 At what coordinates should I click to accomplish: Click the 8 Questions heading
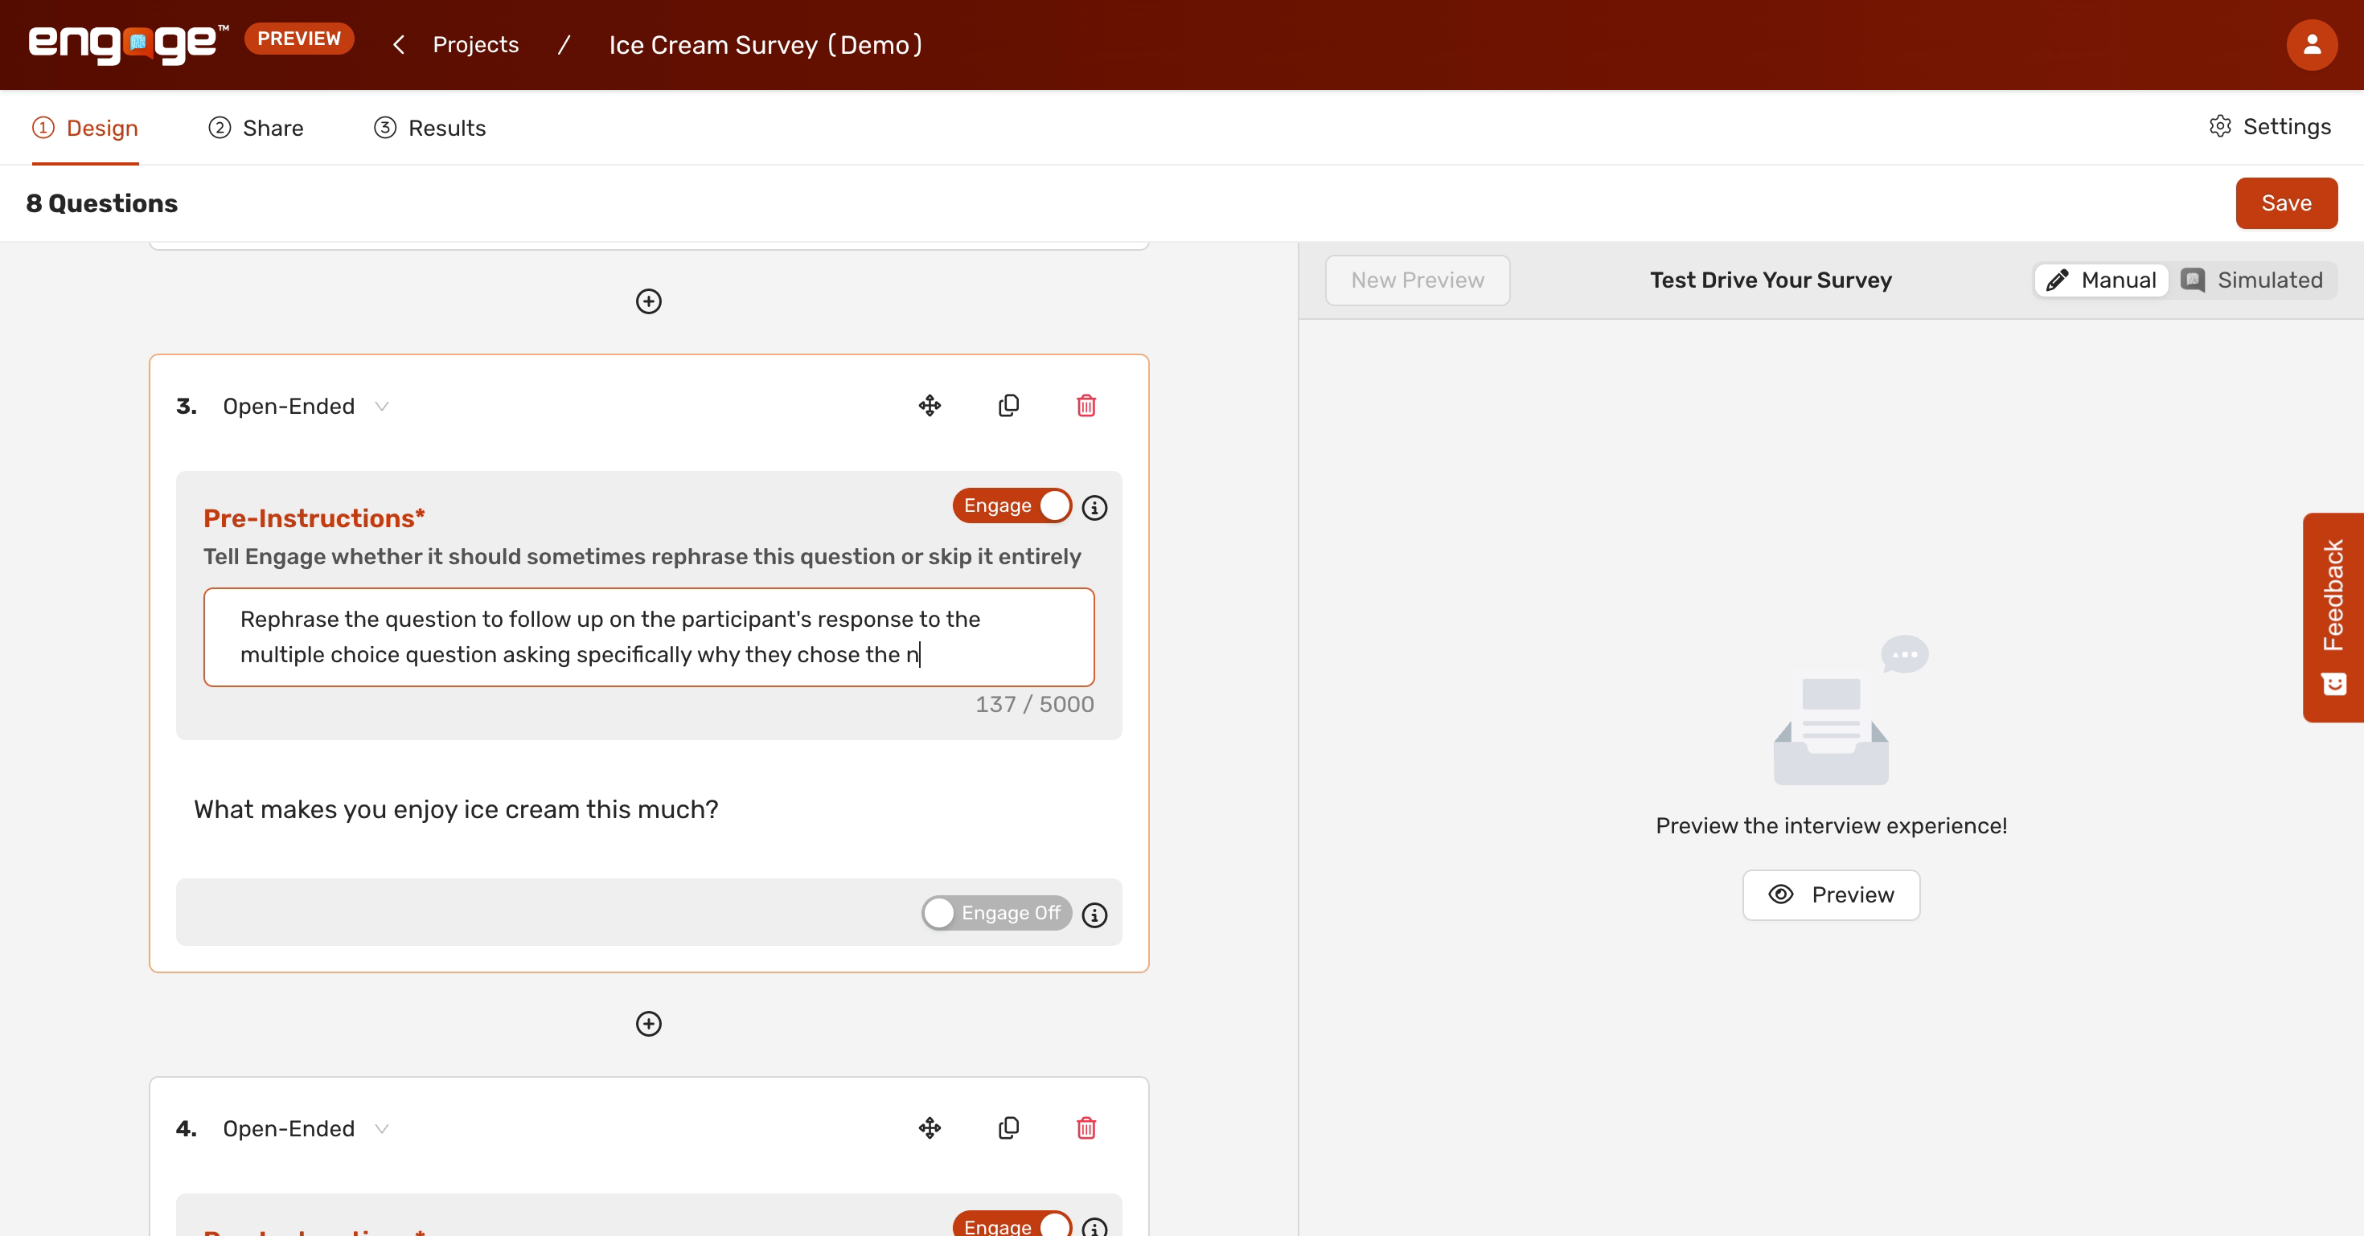(102, 203)
